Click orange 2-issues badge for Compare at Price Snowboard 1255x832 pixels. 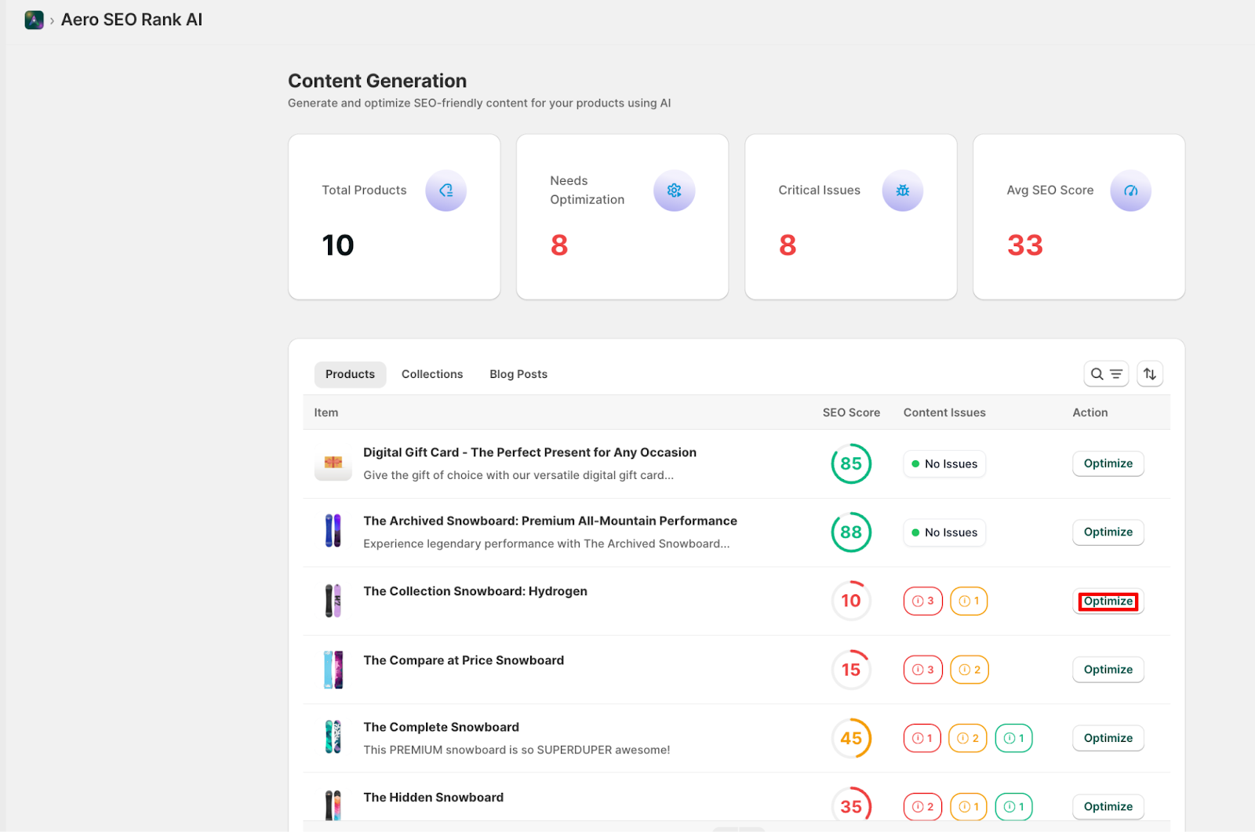click(969, 670)
